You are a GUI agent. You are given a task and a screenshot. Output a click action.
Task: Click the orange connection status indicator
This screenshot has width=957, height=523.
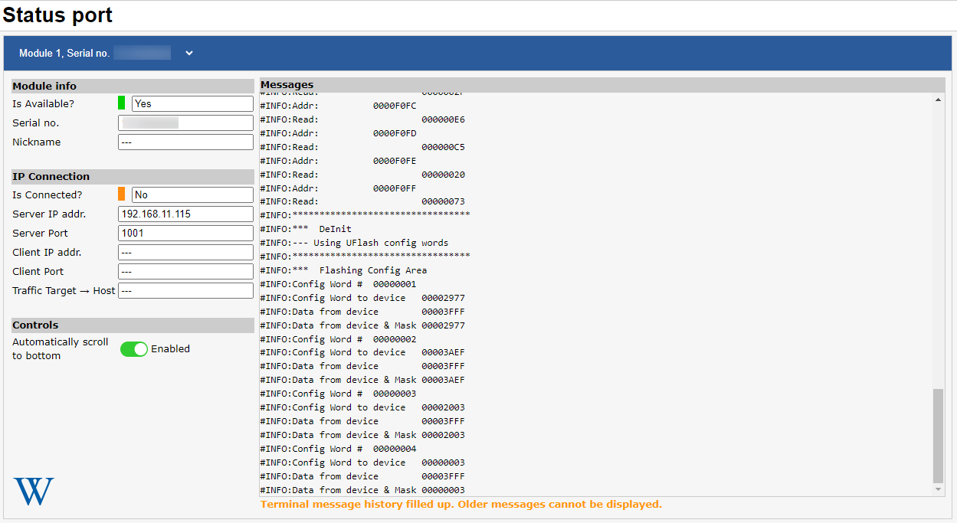pyautogui.click(x=121, y=194)
